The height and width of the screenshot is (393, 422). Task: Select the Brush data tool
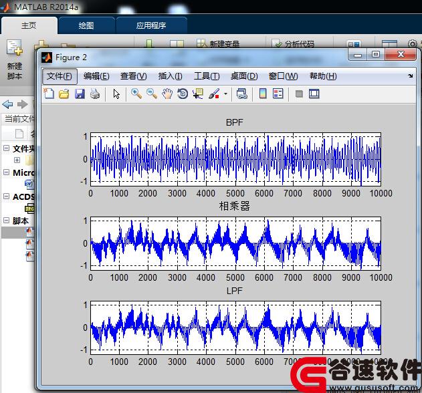(214, 94)
